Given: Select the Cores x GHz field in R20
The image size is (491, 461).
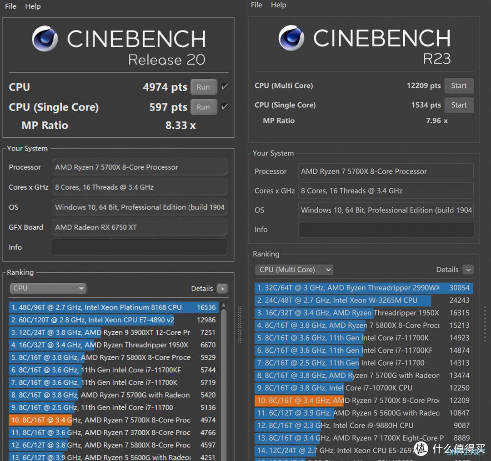Looking at the screenshot, I should click(140, 187).
